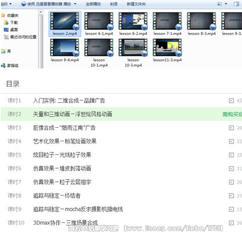Click the play icon on 课时7 row
The image size is (242, 236).
[231, 182]
